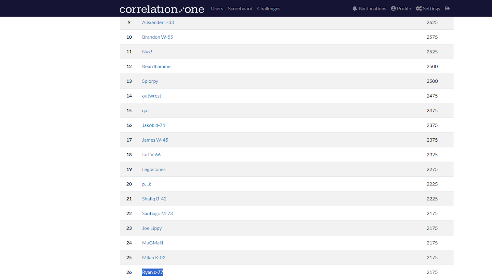Open outwrest user profile

[x=152, y=96]
